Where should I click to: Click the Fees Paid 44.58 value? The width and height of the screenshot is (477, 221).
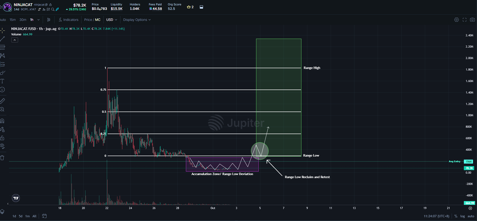click(155, 9)
